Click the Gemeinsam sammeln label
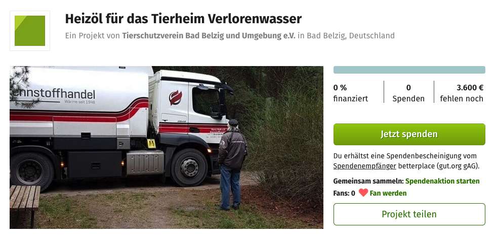Image resolution: width=497 pixels, height=239 pixels. (368, 181)
